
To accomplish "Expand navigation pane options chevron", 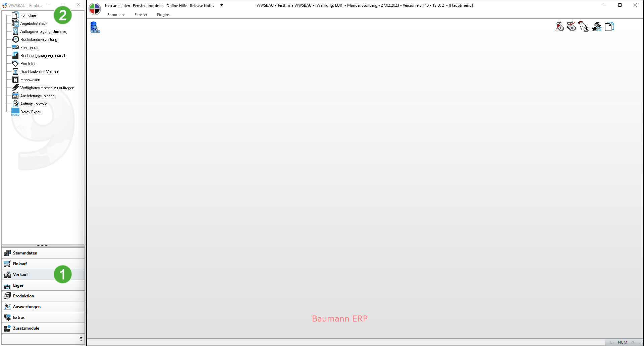I will [x=81, y=339].
